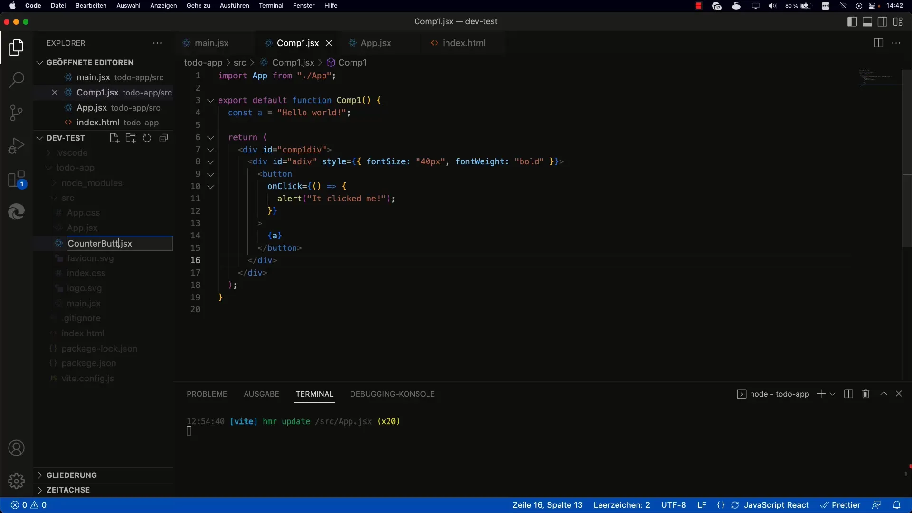The height and width of the screenshot is (513, 912).
Task: Switch to the App.jsx editor tab
Action: pos(376,43)
